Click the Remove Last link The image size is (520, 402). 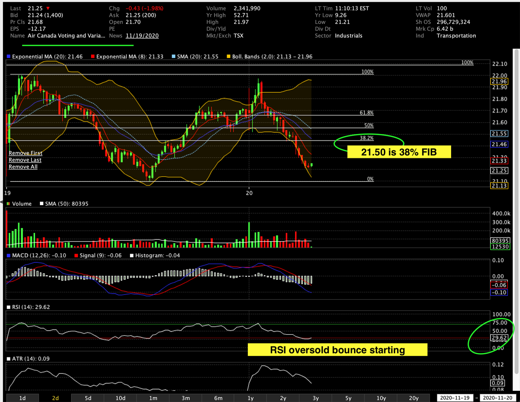pos(25,160)
